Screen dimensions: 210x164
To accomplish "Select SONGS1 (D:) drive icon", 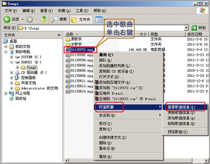I will point(17,62).
